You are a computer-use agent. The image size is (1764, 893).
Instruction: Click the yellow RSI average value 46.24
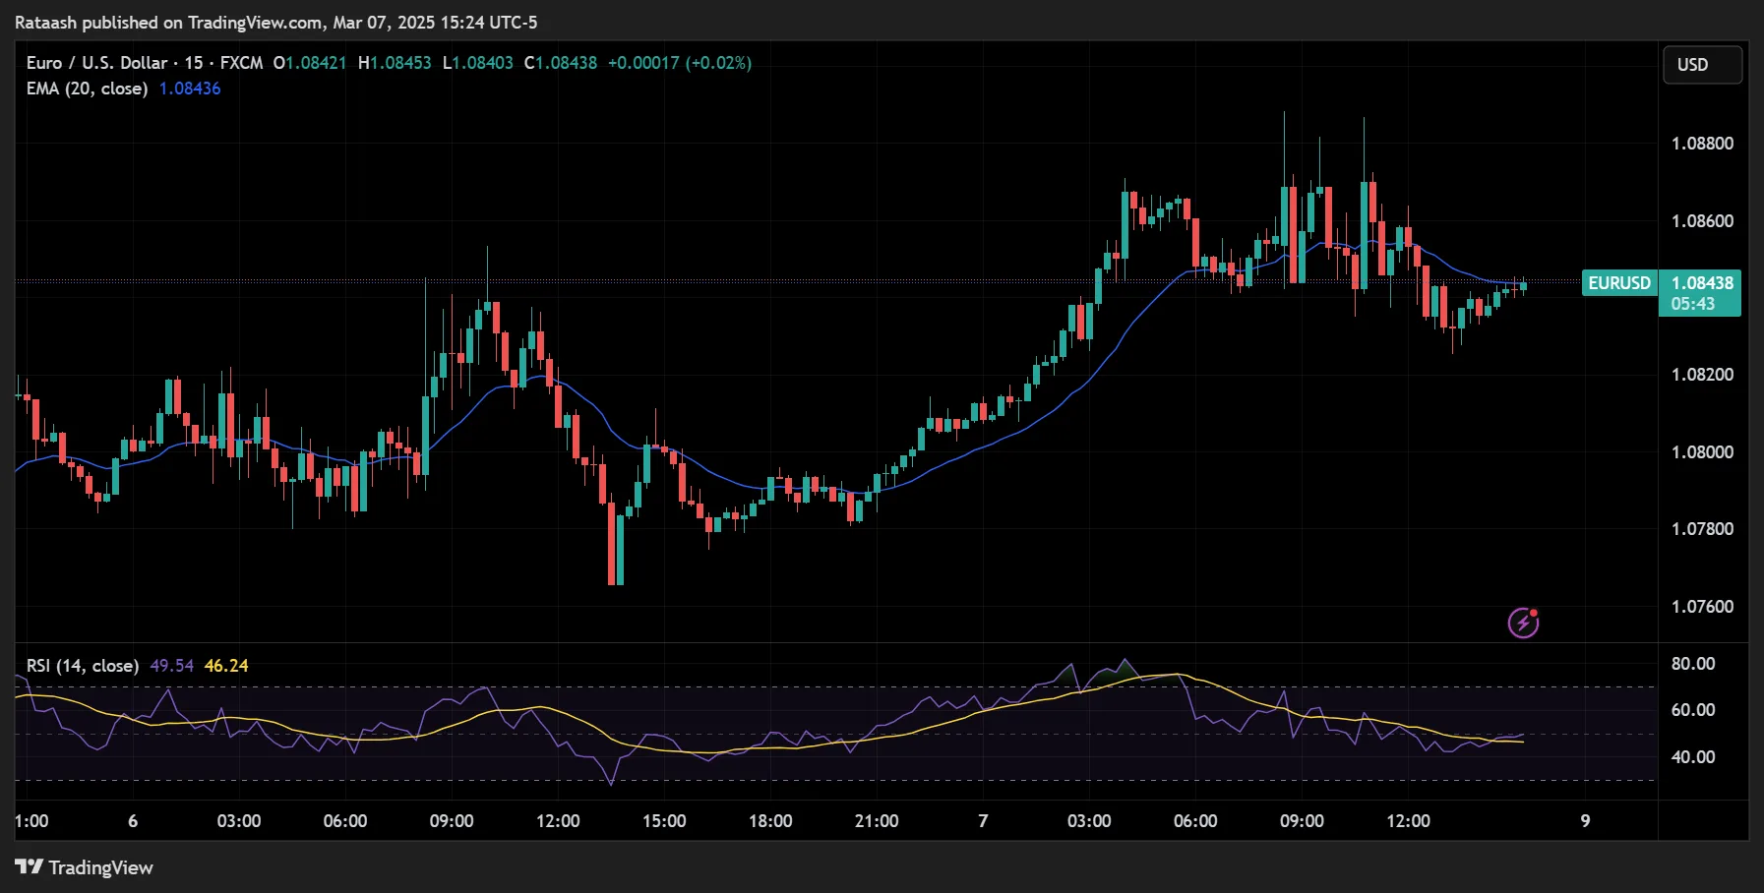click(x=225, y=666)
